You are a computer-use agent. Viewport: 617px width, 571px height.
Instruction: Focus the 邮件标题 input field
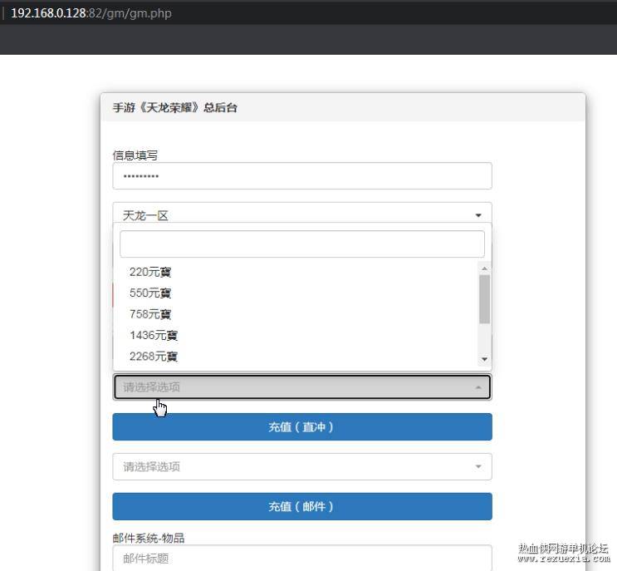point(301,558)
